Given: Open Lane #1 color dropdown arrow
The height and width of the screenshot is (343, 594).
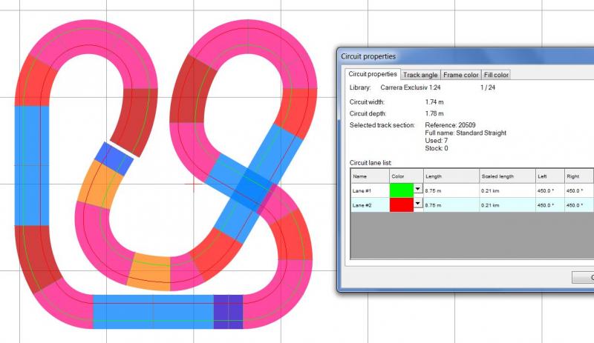Looking at the screenshot, I should pyautogui.click(x=417, y=190).
